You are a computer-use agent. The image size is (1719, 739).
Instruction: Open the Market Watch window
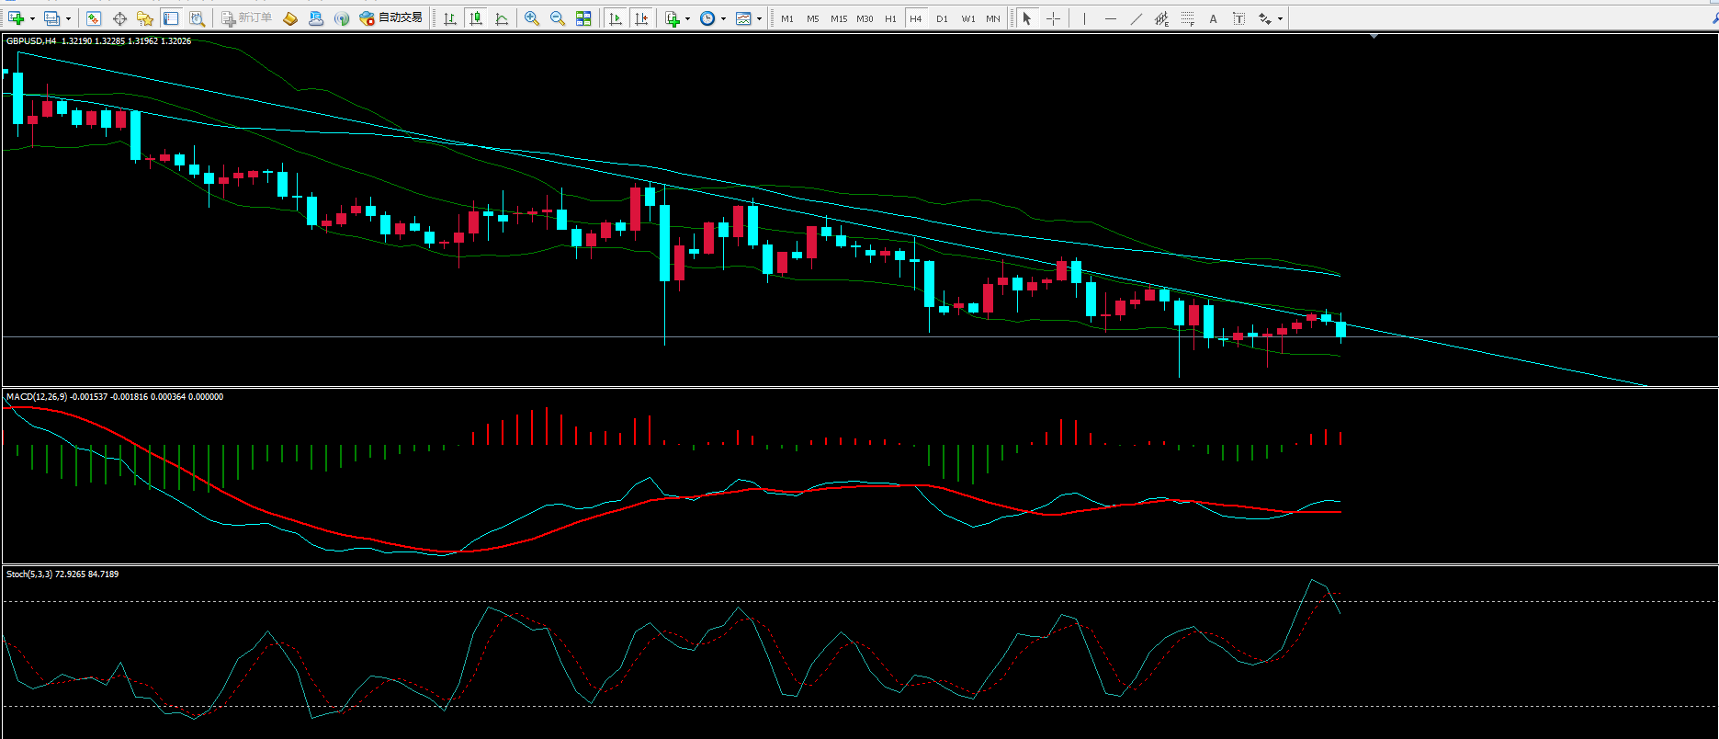tap(93, 18)
